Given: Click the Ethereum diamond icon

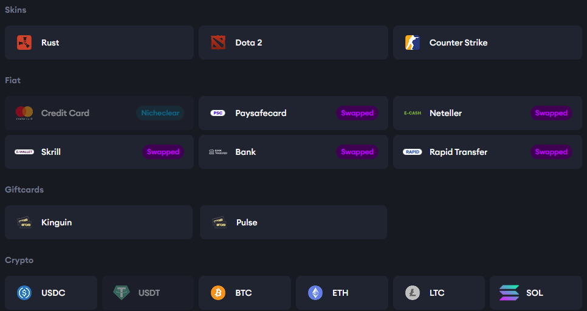Looking at the screenshot, I should click(315, 293).
